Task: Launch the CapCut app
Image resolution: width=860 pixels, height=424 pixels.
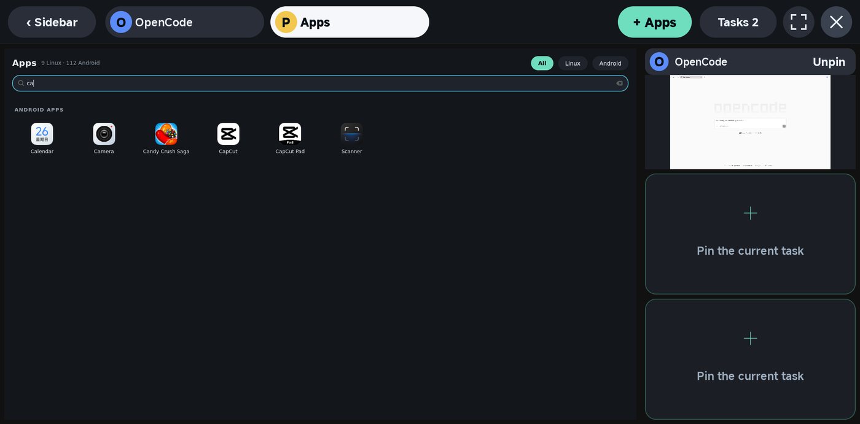Action: [228, 134]
